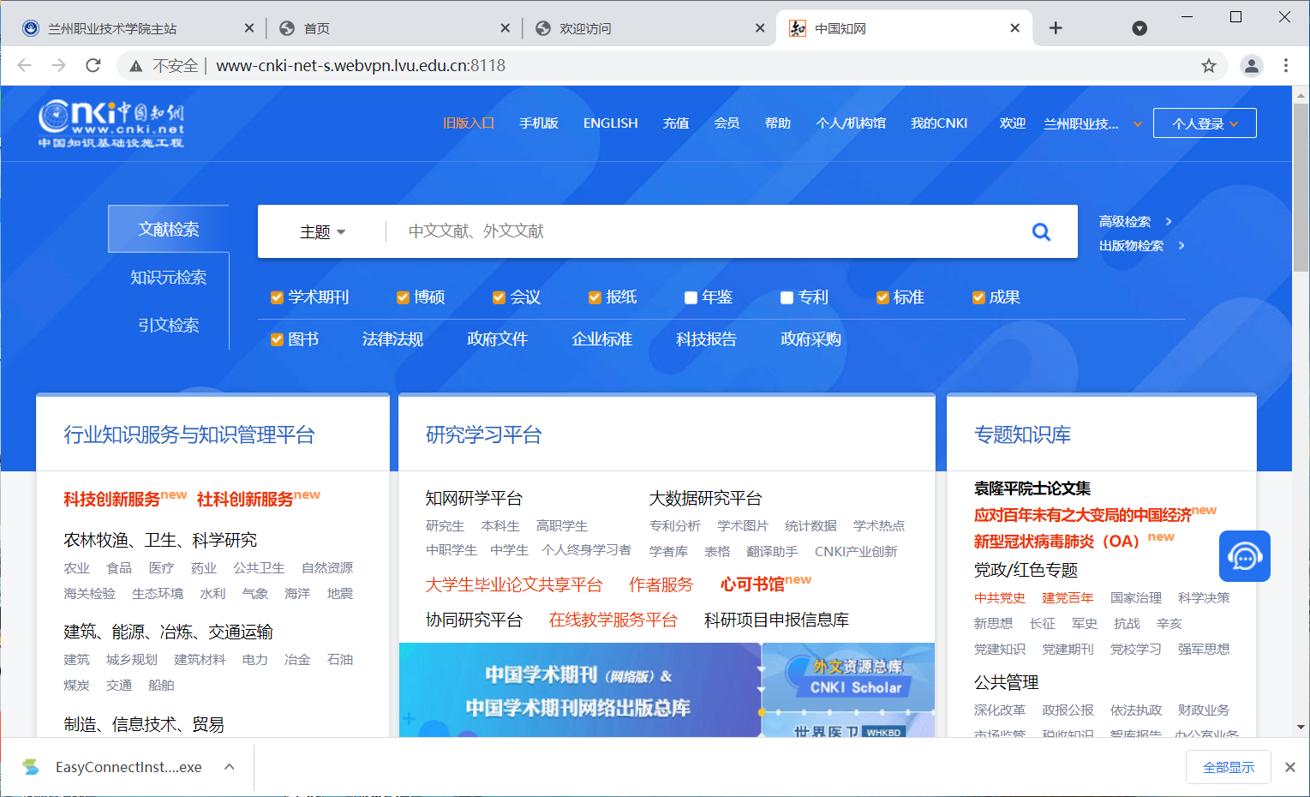Click the search magnifier icon

click(x=1041, y=231)
